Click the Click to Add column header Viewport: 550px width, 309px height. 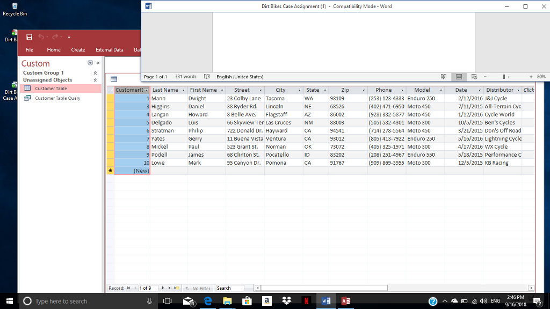(529, 90)
